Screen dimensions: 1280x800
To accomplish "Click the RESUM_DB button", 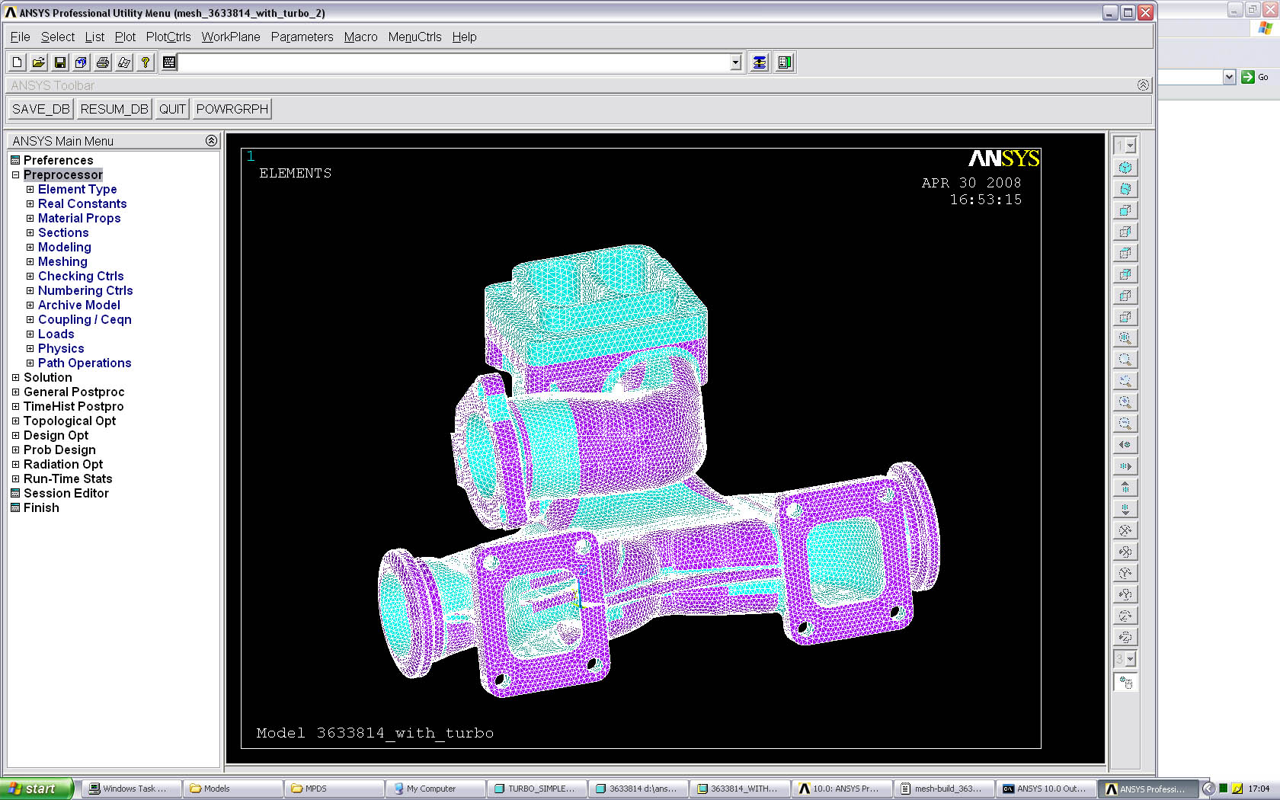I will [114, 109].
